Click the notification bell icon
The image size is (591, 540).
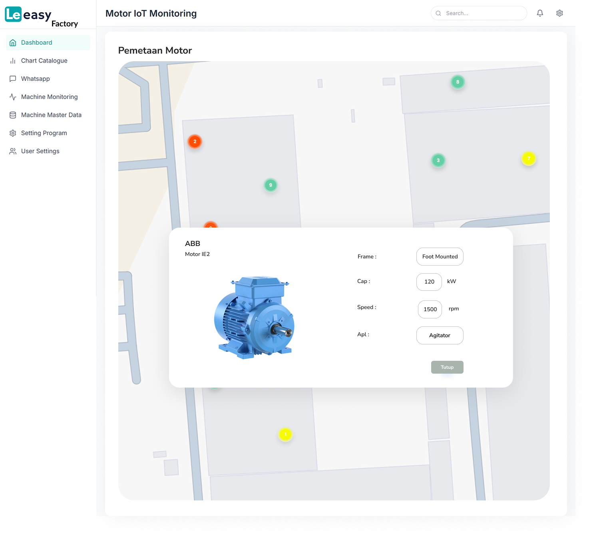tap(540, 13)
